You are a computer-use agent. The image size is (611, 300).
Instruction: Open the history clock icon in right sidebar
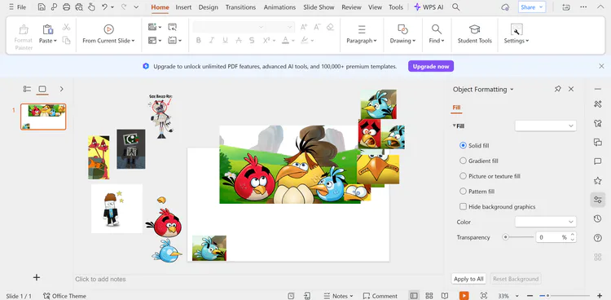[597, 218]
